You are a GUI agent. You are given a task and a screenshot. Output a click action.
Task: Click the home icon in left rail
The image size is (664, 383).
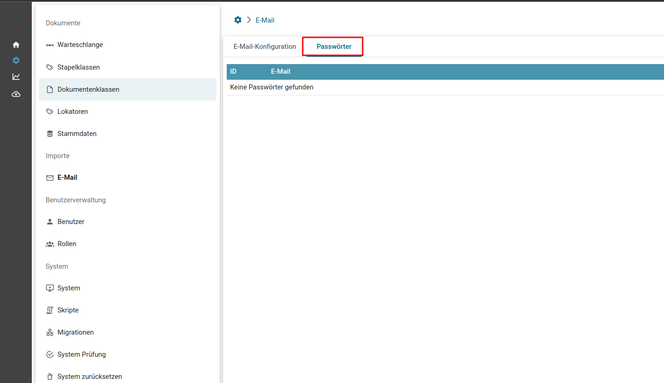pyautogui.click(x=16, y=45)
